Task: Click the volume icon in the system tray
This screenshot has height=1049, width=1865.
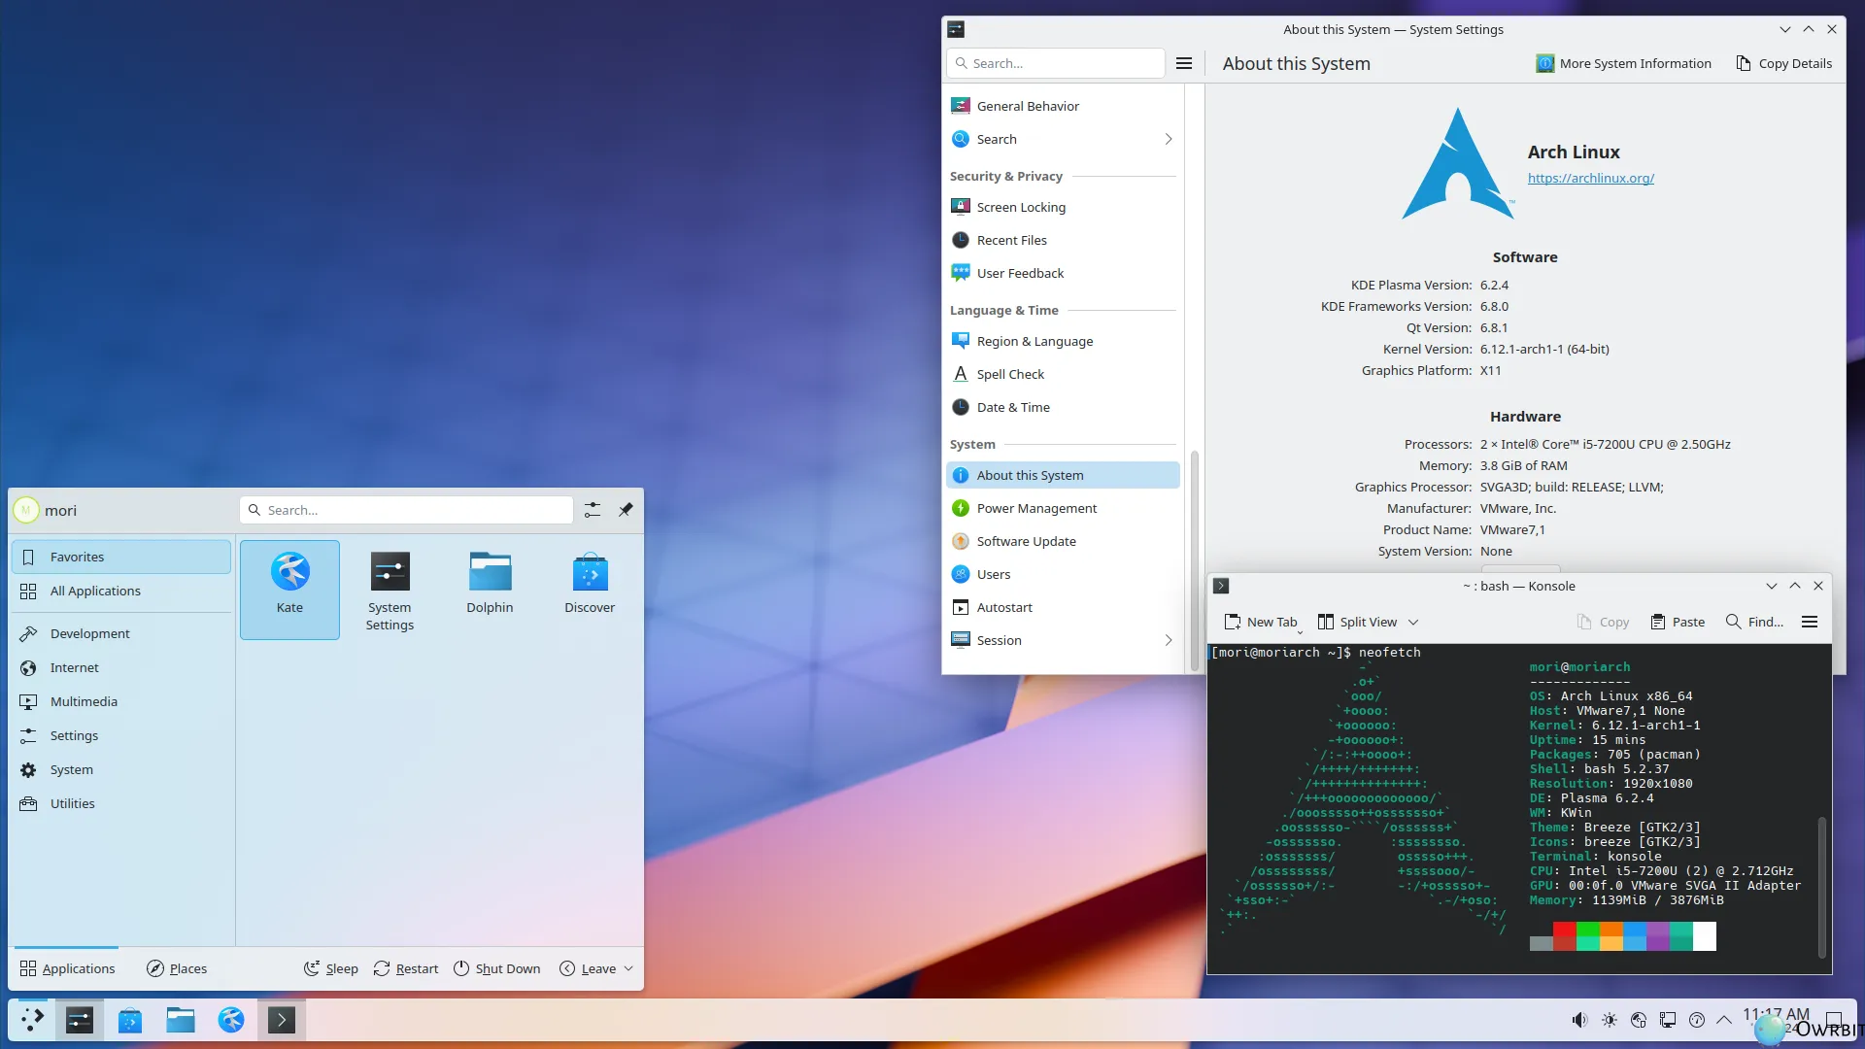Action: point(1578,1020)
